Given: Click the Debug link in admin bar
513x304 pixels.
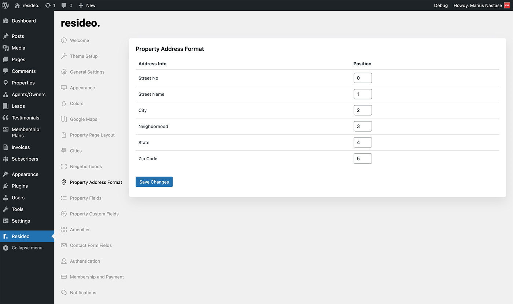Looking at the screenshot, I should [x=441, y=6].
